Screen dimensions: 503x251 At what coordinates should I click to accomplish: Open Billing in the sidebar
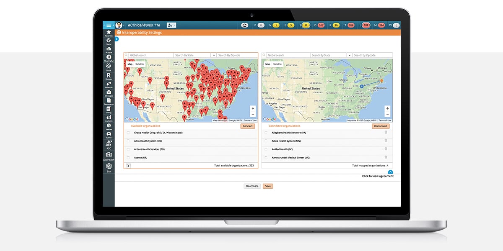[x=109, y=110]
